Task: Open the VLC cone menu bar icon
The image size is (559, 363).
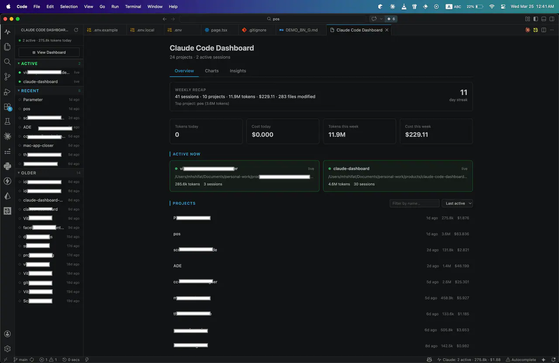Action: tap(404, 7)
